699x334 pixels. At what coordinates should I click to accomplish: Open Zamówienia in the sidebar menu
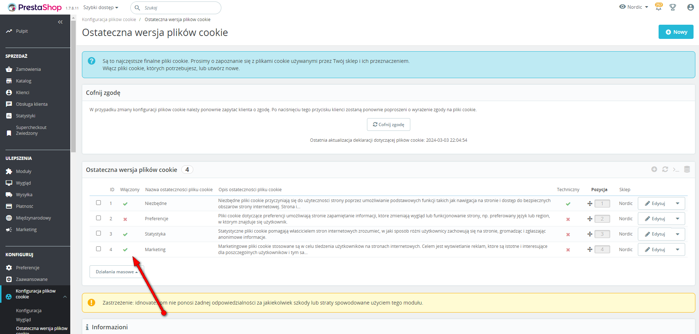click(28, 69)
